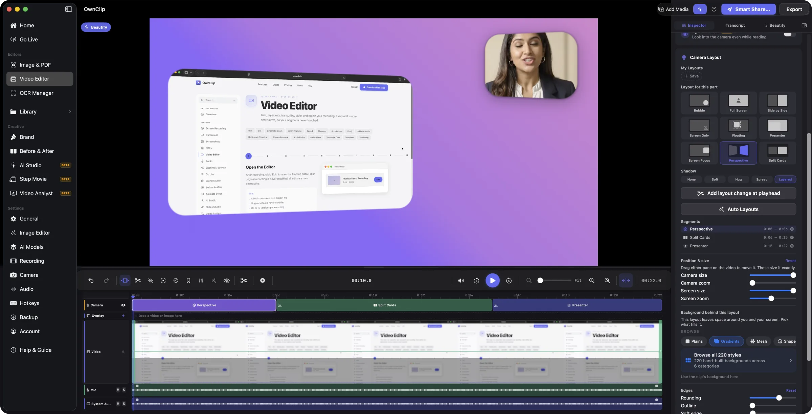Viewport: 812px width, 414px height.
Task: Click the Camera size slider
Action: 772,275
